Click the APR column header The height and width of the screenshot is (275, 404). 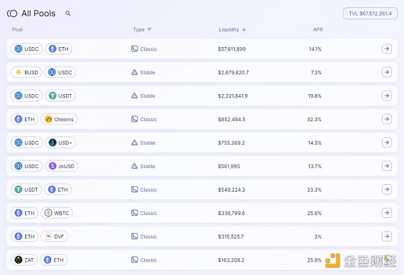(318, 30)
